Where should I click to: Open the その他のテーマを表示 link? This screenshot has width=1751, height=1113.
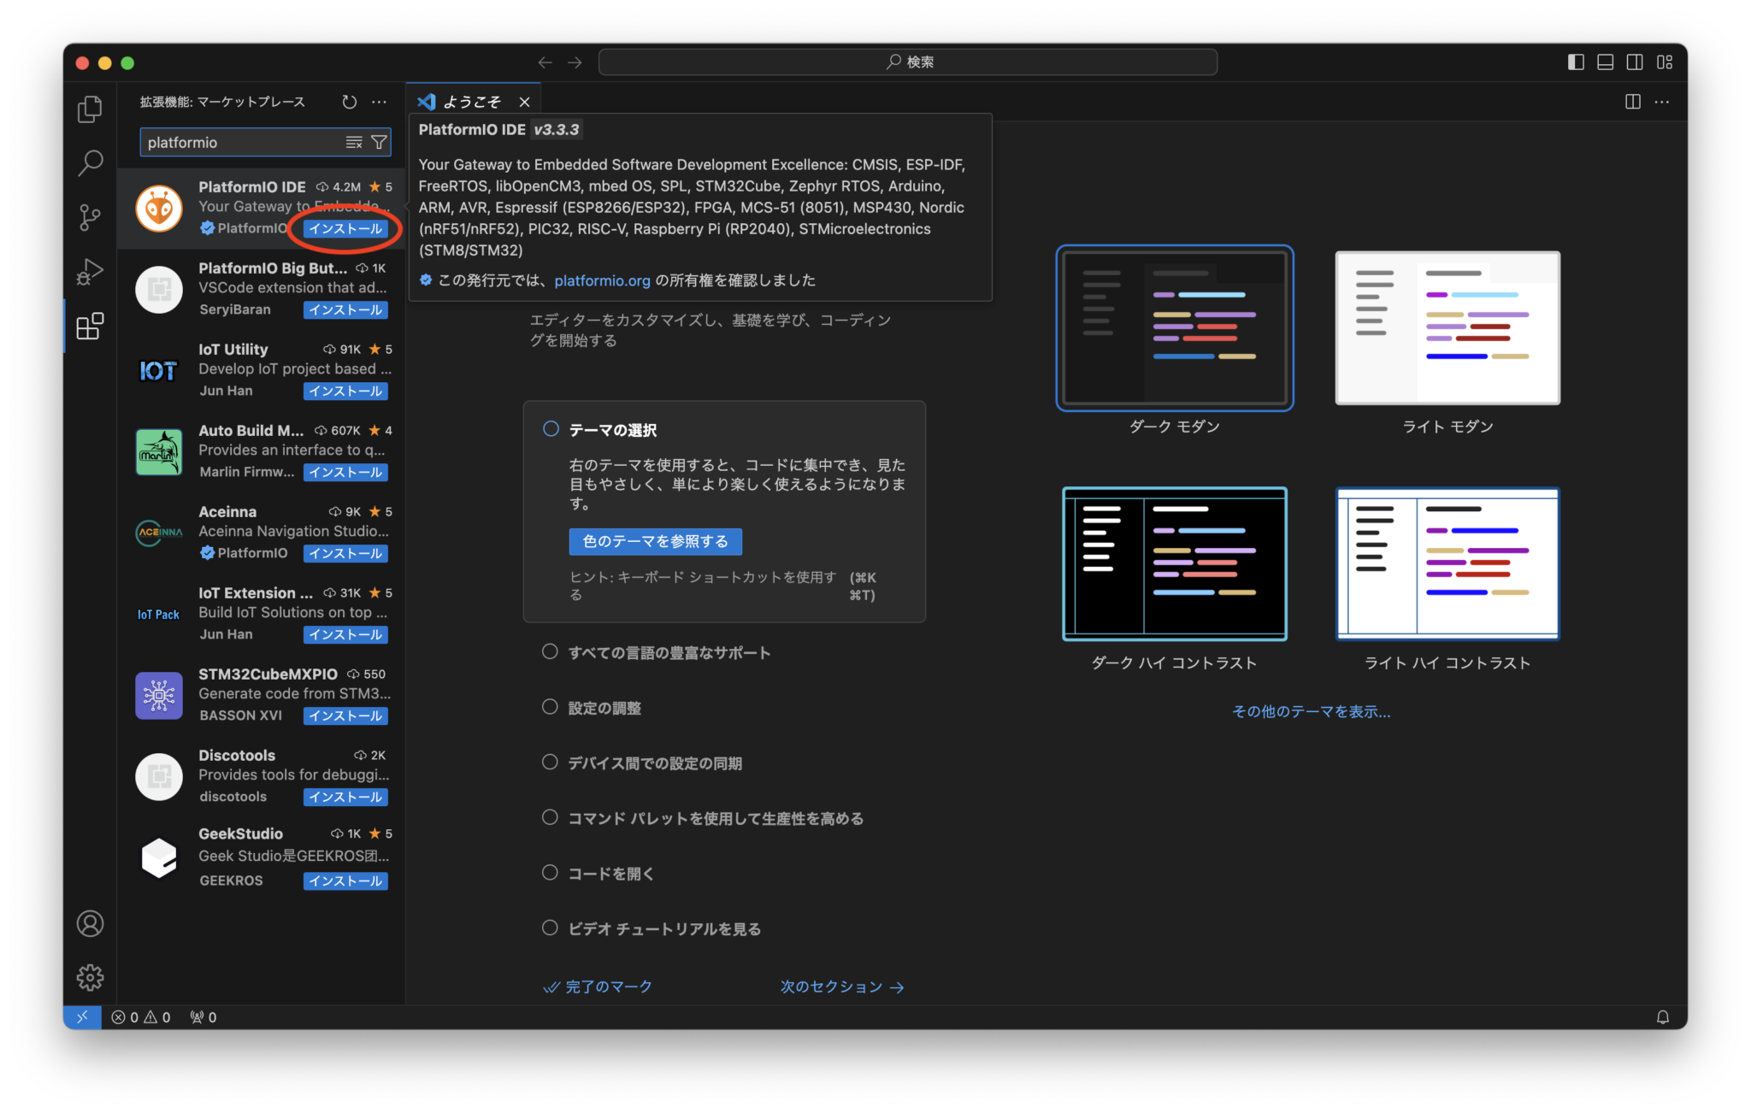pyautogui.click(x=1311, y=711)
